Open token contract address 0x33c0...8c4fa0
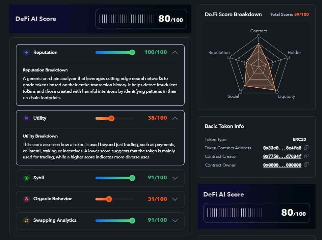 tap(282, 148)
